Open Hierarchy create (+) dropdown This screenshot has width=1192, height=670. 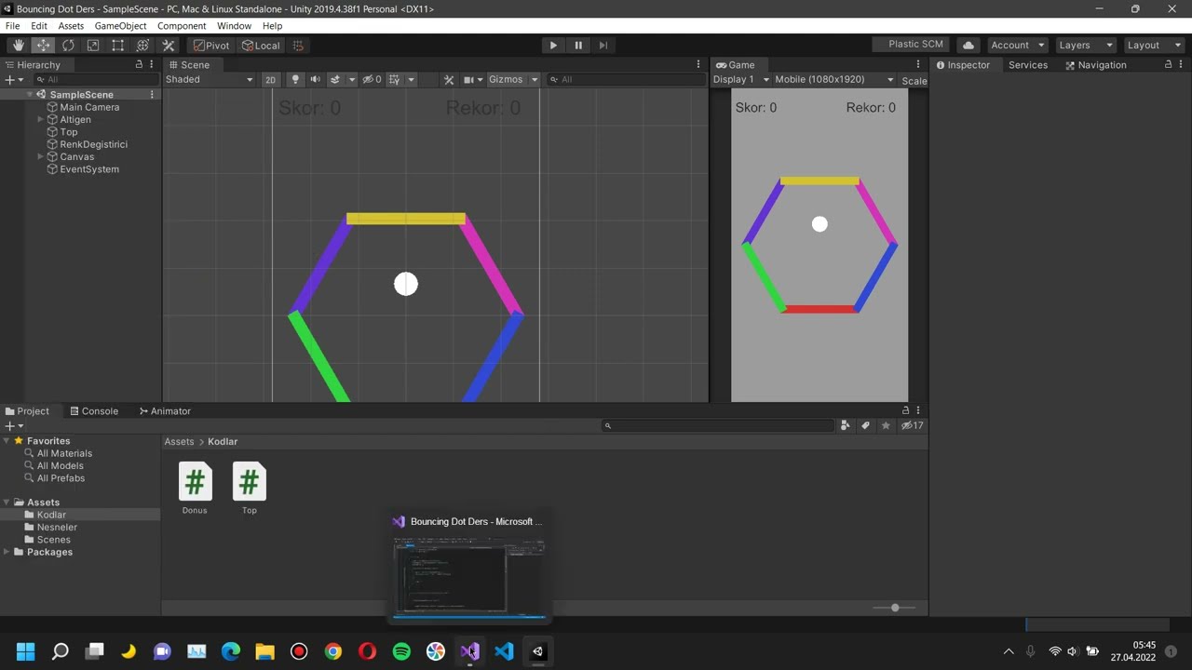(14, 79)
